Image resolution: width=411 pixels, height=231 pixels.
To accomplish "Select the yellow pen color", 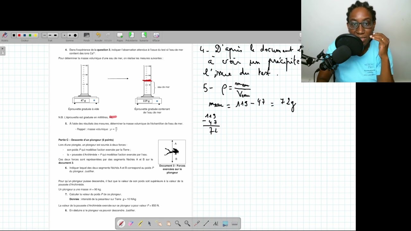I will pos(36,35).
